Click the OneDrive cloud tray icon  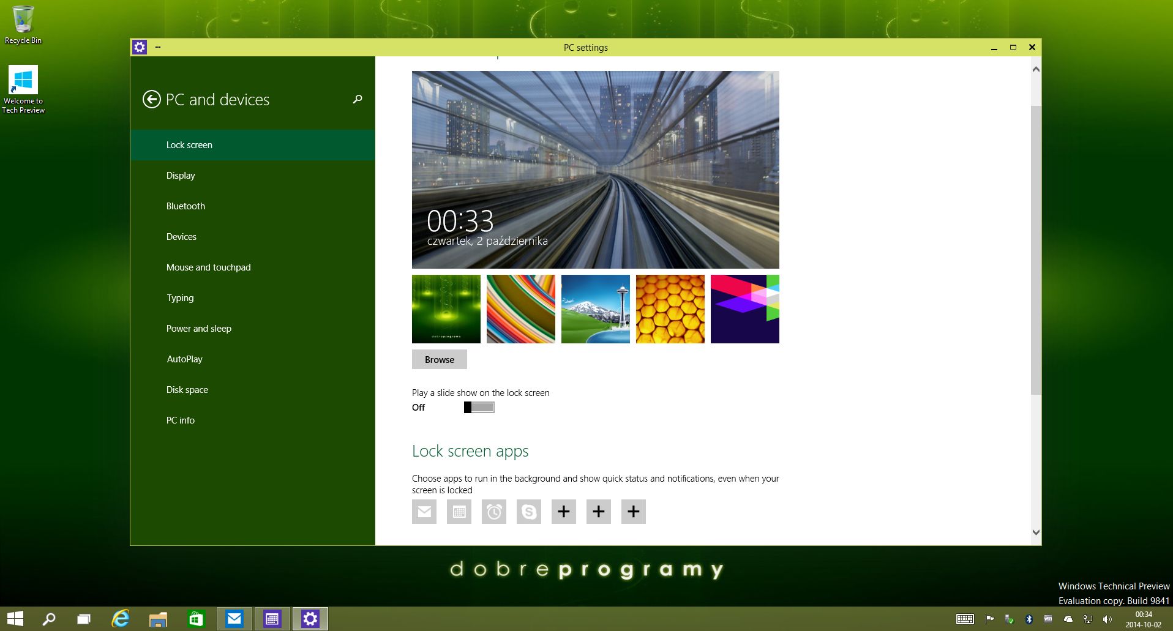1068,619
